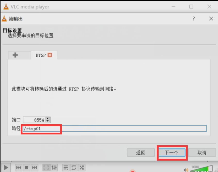Mute audio via speaker icon
The width and height of the screenshot is (218, 172).
tap(186, 170)
